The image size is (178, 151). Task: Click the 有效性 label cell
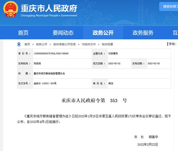[100, 83]
